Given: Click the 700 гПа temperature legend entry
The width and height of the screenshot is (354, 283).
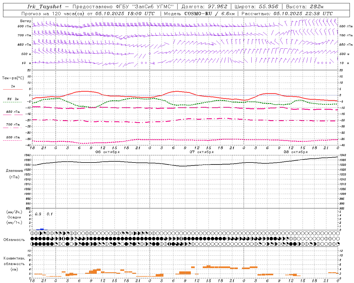Looking at the screenshot, I should click(x=13, y=125).
